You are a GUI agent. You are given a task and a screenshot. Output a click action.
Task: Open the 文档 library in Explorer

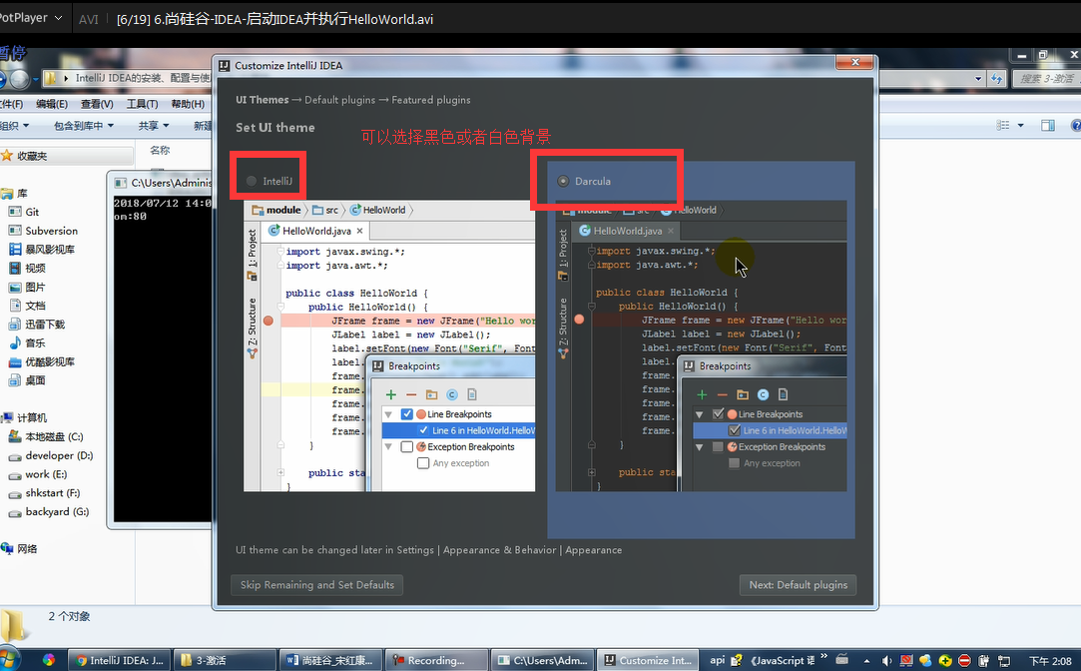point(35,306)
